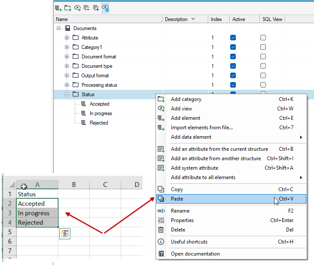Choose Useful shortcuts from the menu
The width and height of the screenshot is (314, 265).
(x=231, y=242)
